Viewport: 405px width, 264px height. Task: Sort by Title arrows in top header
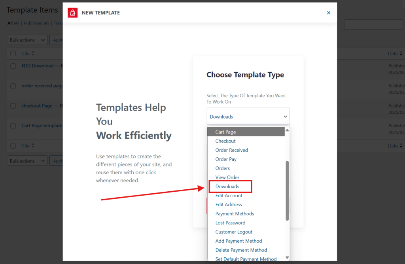pos(33,53)
